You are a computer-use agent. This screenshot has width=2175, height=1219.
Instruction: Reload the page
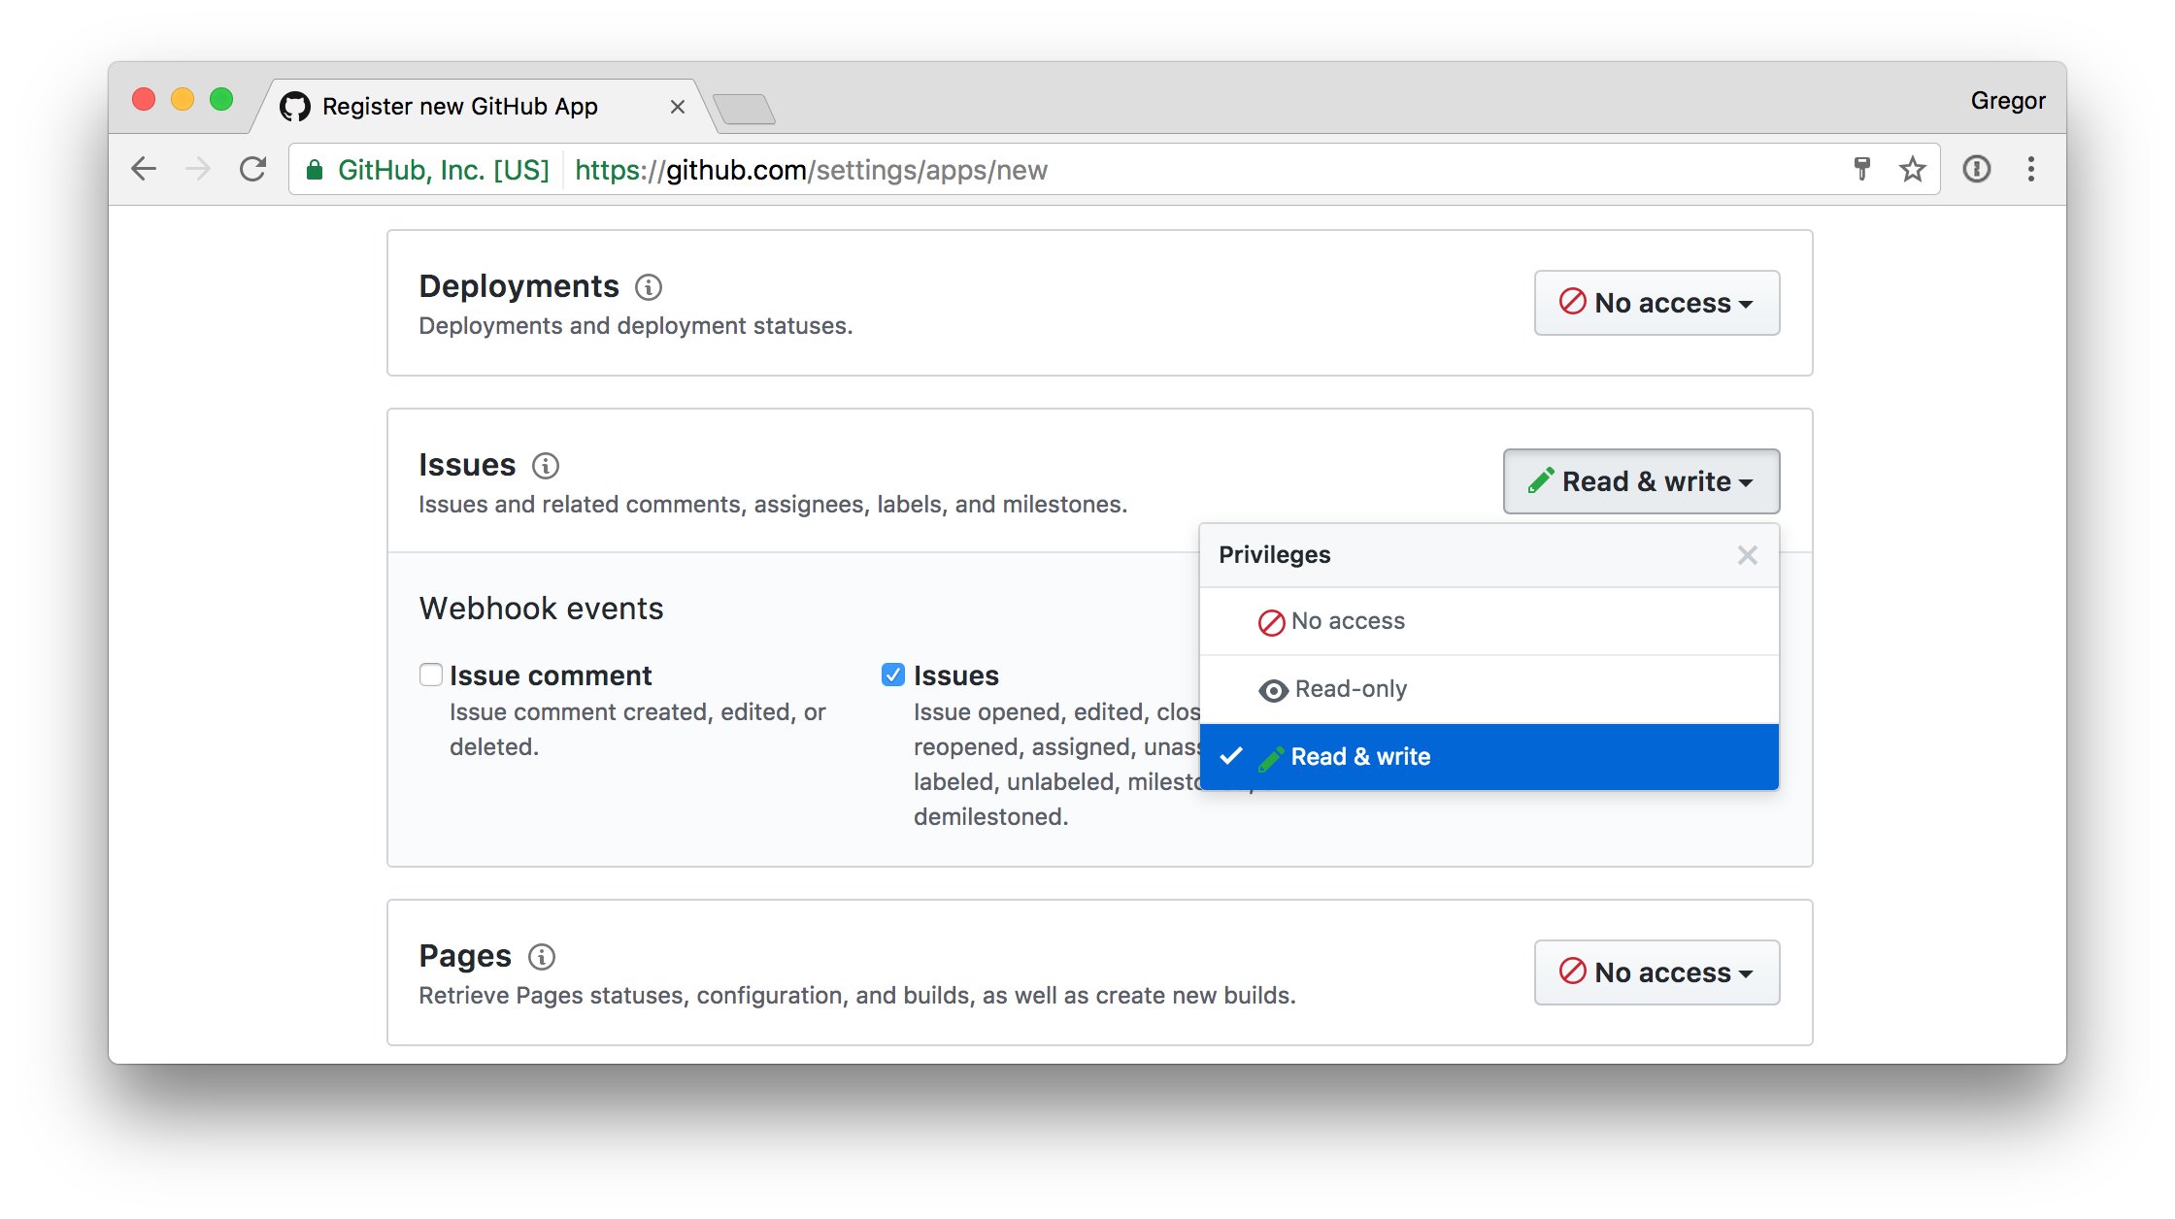(253, 170)
